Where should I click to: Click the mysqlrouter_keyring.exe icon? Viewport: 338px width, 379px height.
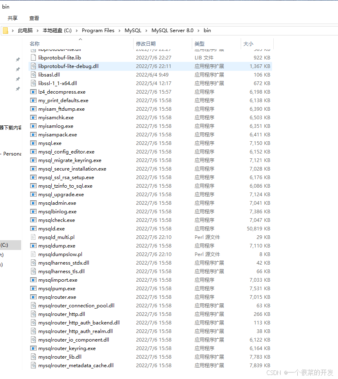(x=33, y=348)
